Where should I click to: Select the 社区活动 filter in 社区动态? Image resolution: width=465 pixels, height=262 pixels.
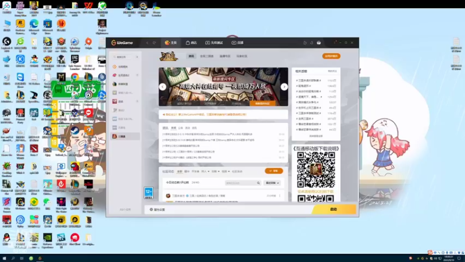pos(237,172)
